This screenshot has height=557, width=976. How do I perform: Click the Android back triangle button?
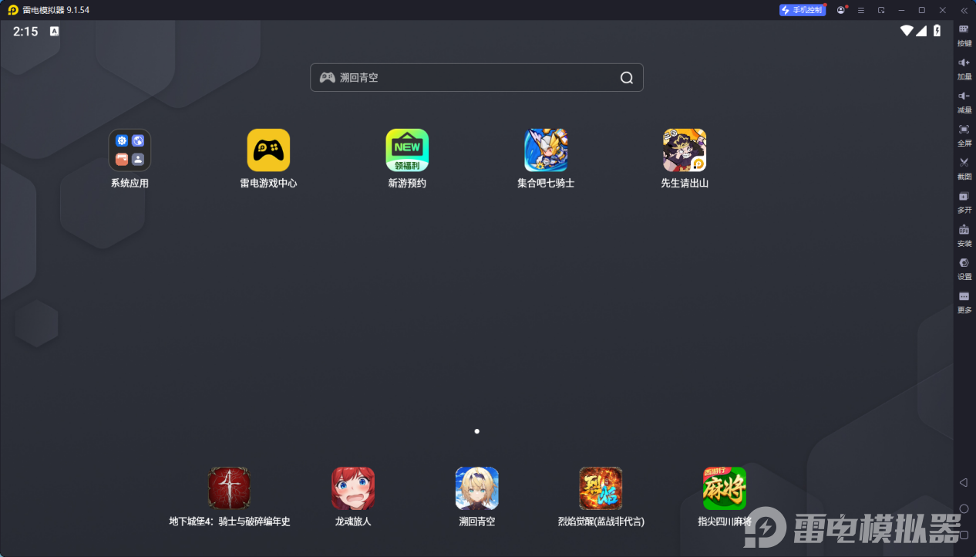964,482
